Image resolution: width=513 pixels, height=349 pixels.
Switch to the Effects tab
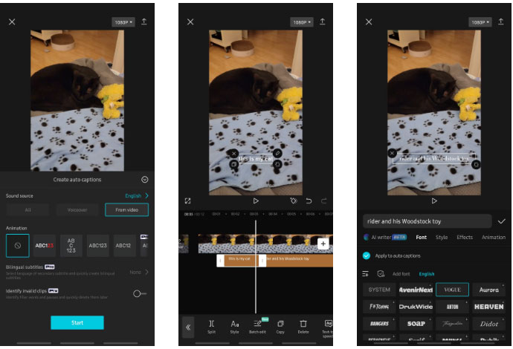coord(465,238)
